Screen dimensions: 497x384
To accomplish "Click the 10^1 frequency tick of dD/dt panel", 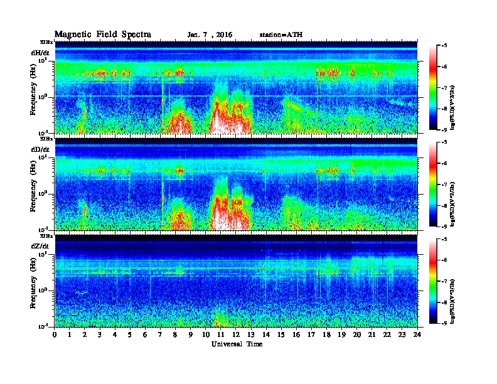I will (43, 157).
